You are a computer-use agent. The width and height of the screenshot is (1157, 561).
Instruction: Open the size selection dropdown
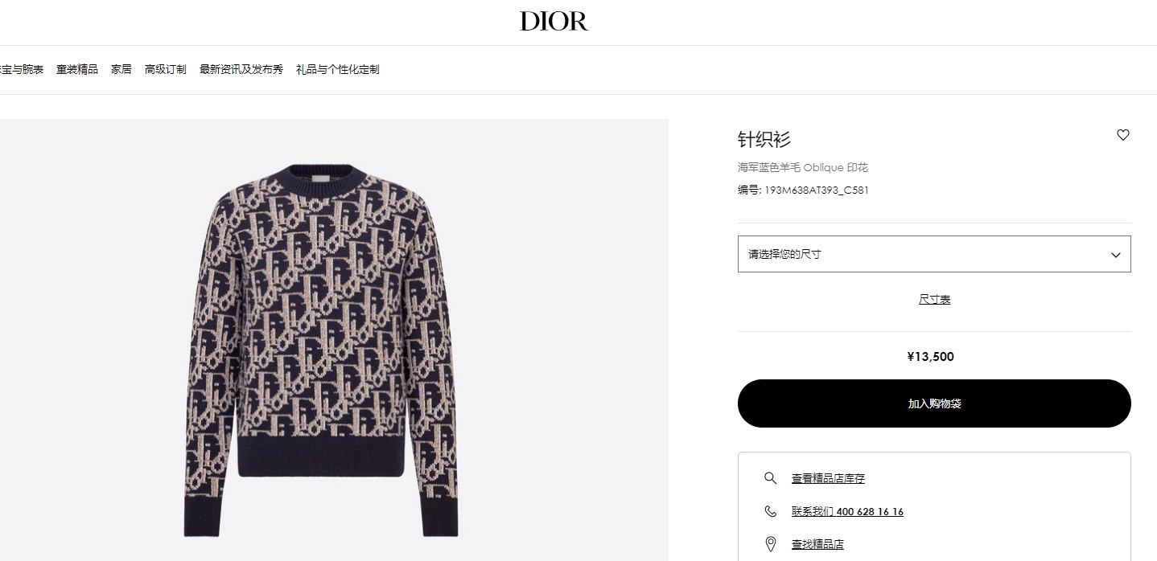934,254
